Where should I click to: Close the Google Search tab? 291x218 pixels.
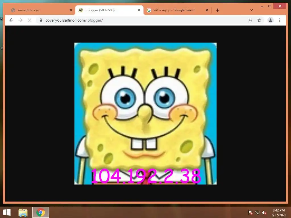pyautogui.click(x=207, y=10)
